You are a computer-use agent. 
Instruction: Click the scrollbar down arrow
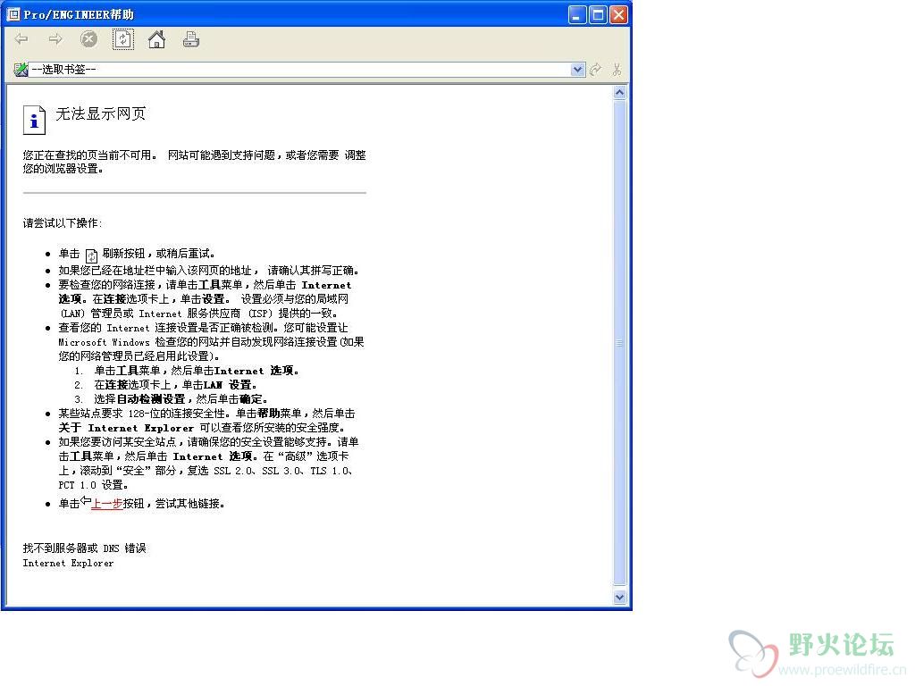pos(620,597)
